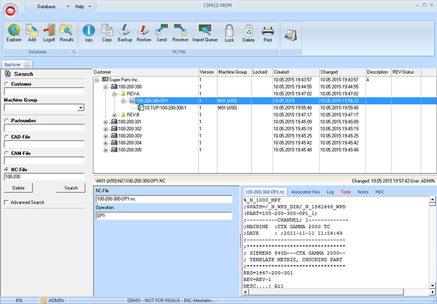
Task: Open the Help menu
Action: [x=83, y=6]
